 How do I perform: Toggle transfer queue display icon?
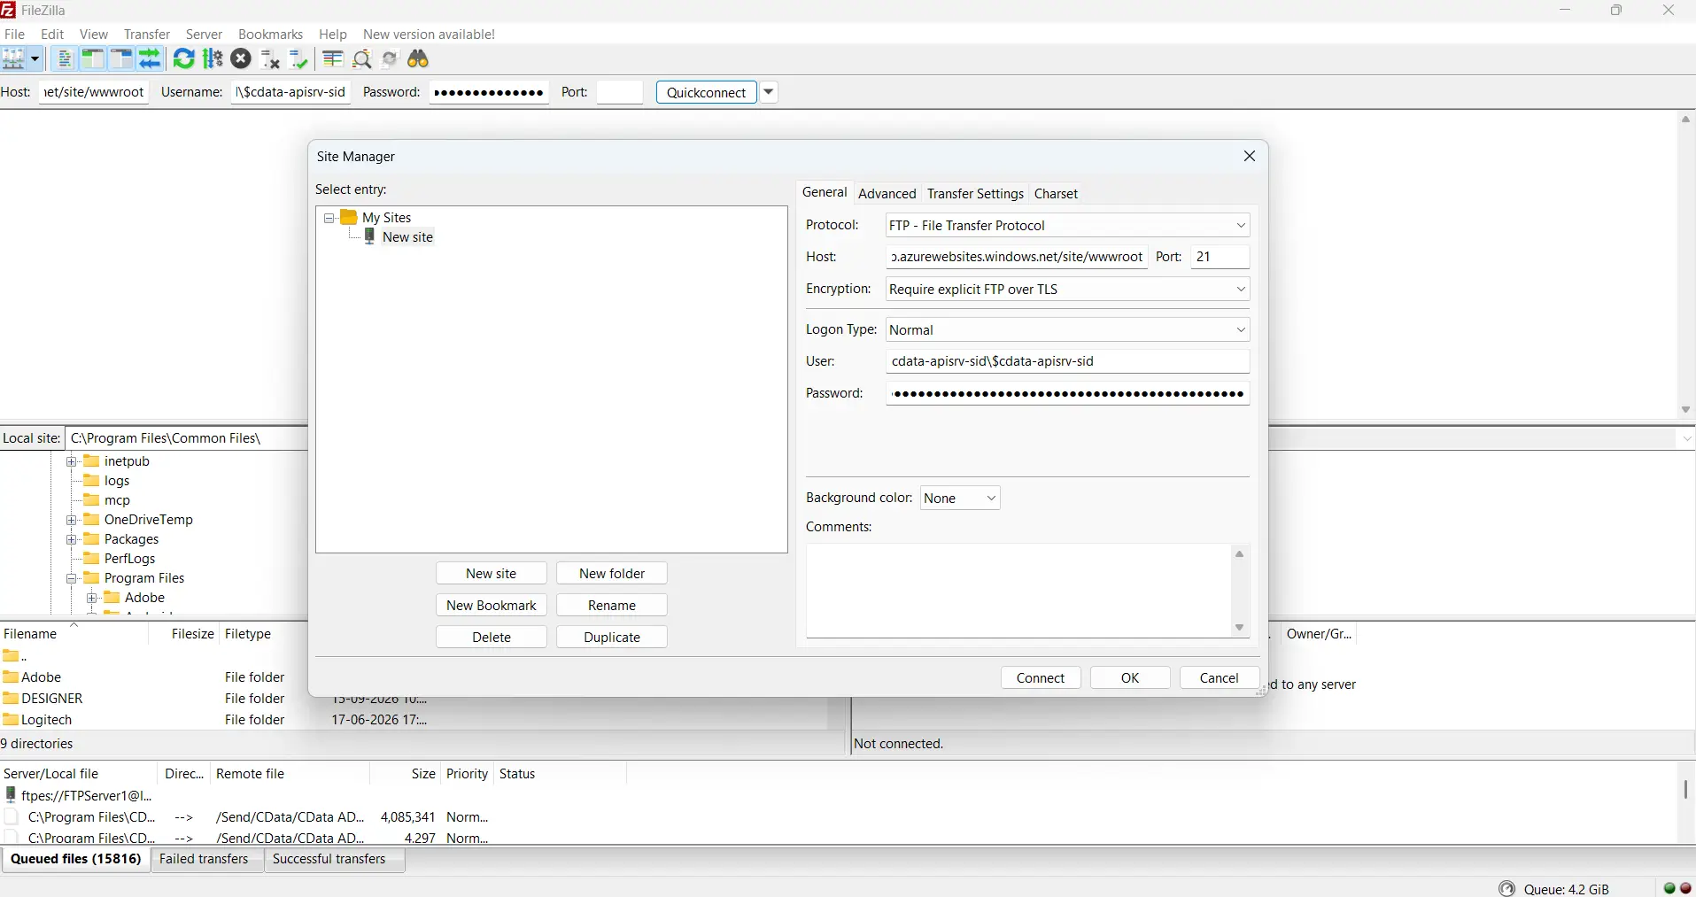click(x=151, y=59)
